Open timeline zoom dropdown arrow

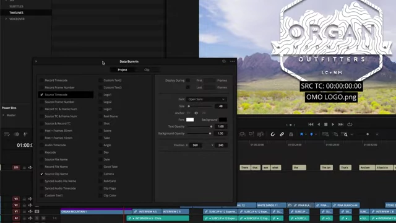(377, 134)
